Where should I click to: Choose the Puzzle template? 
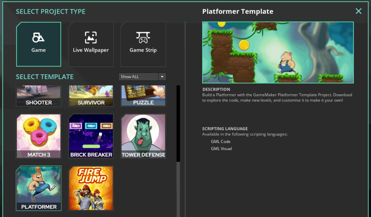pyautogui.click(x=143, y=96)
